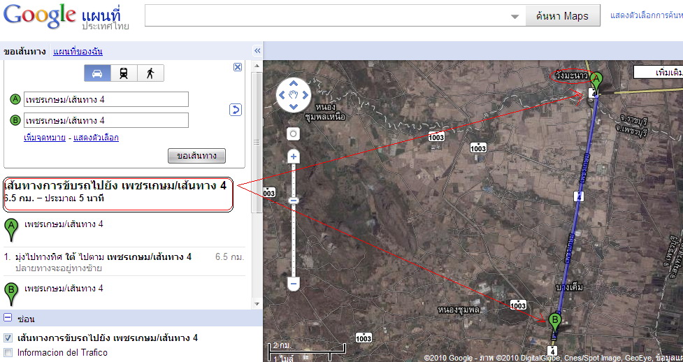Click the ขอเส้นทาง get directions button
This screenshot has width=683, height=362.
click(x=196, y=156)
